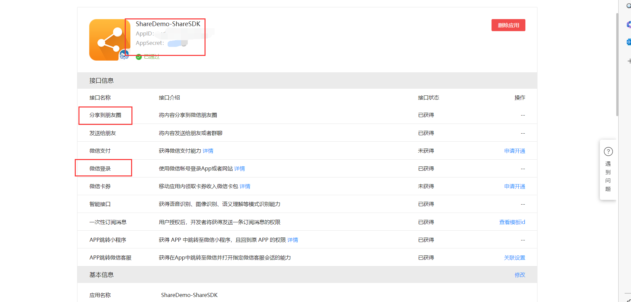631x302 pixels.
Task: Open 详情 link for 微信登录
Action: coord(239,169)
